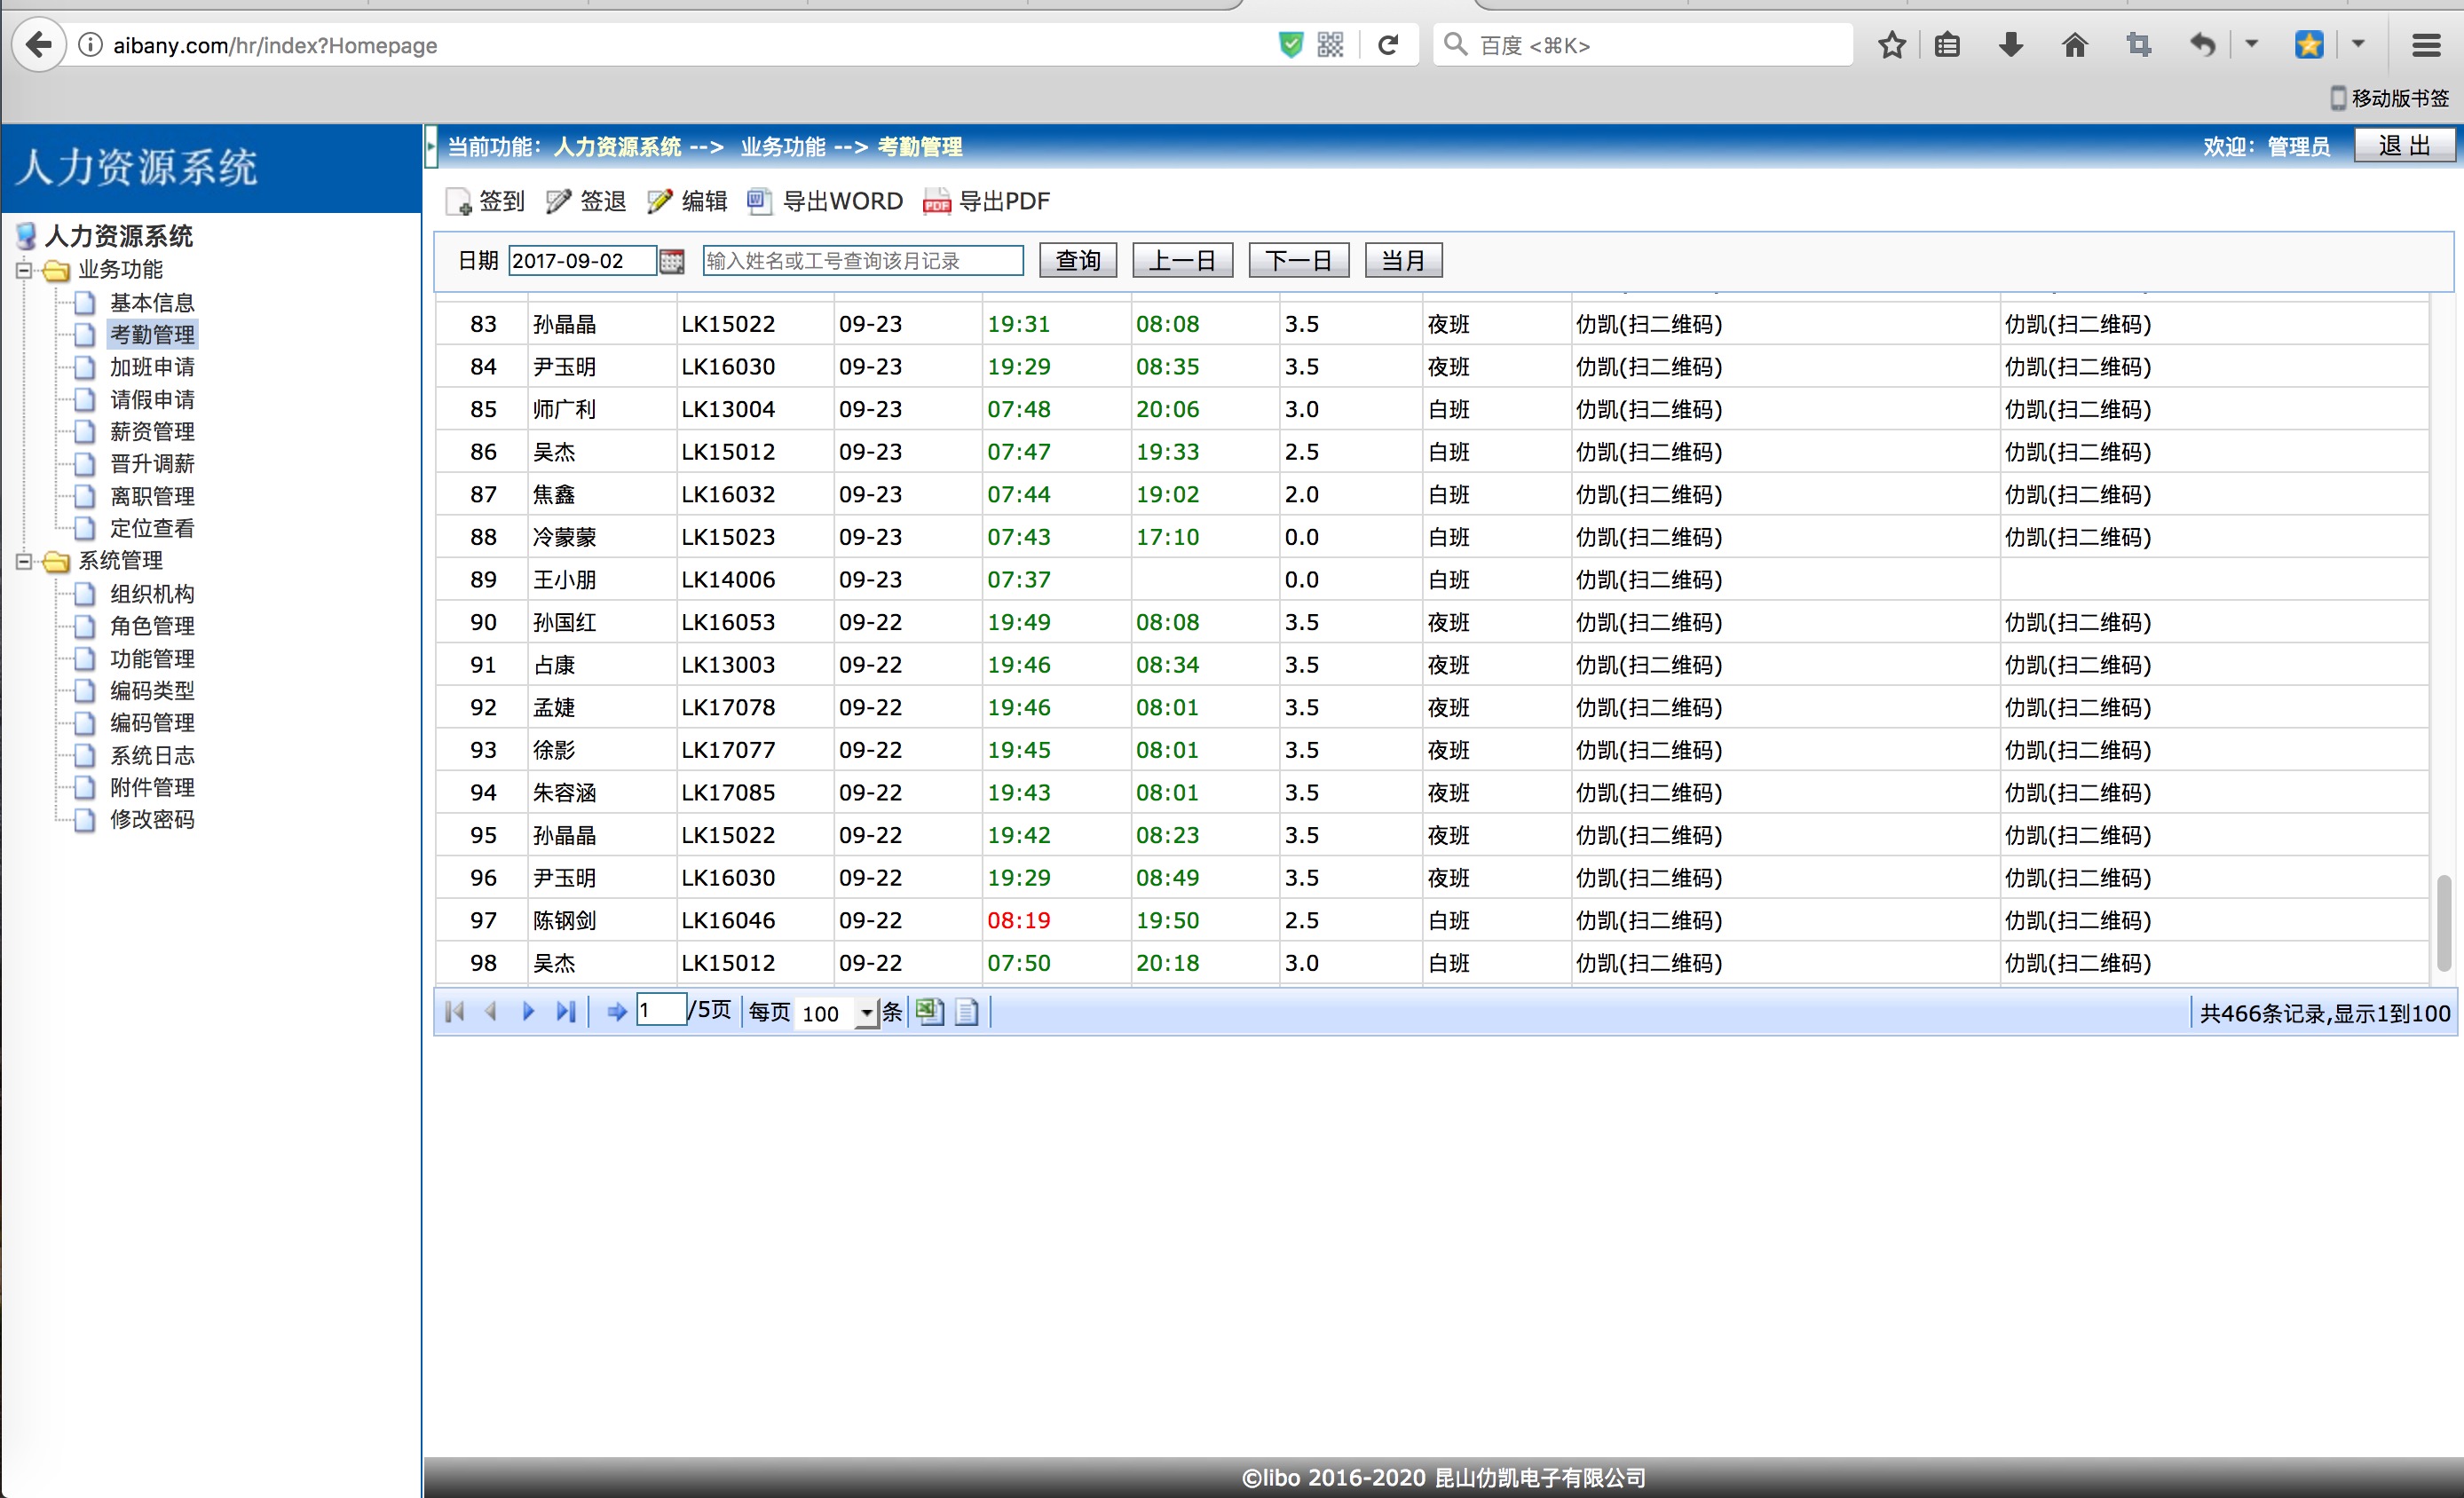
Task: Click the name or ID search field
Action: [x=862, y=261]
